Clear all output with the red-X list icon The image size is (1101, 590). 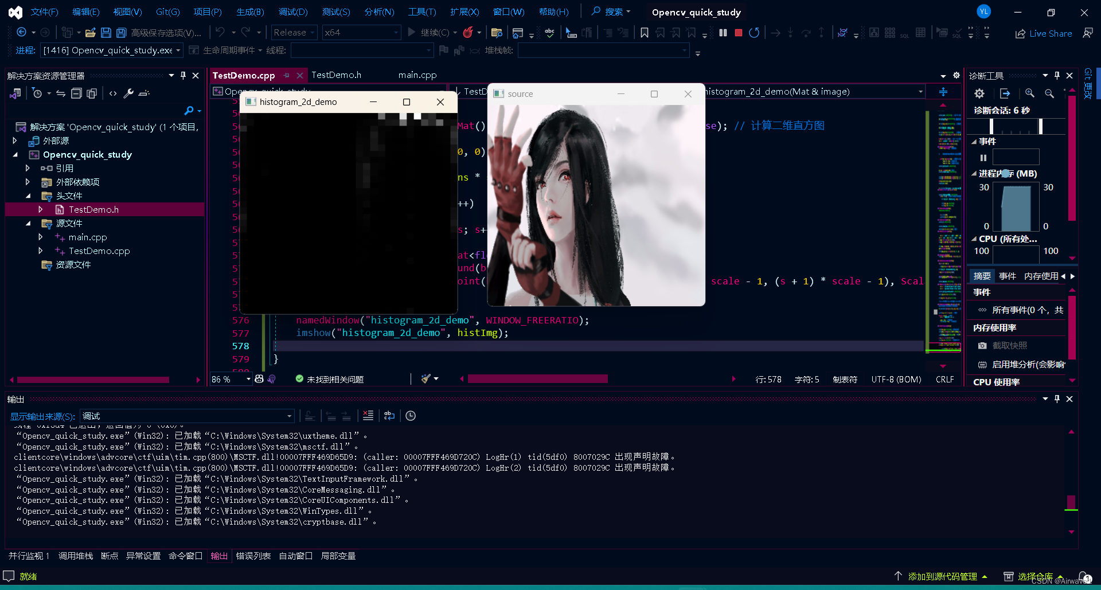(368, 416)
